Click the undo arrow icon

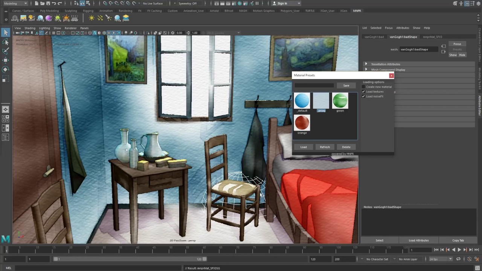[x=54, y=3]
